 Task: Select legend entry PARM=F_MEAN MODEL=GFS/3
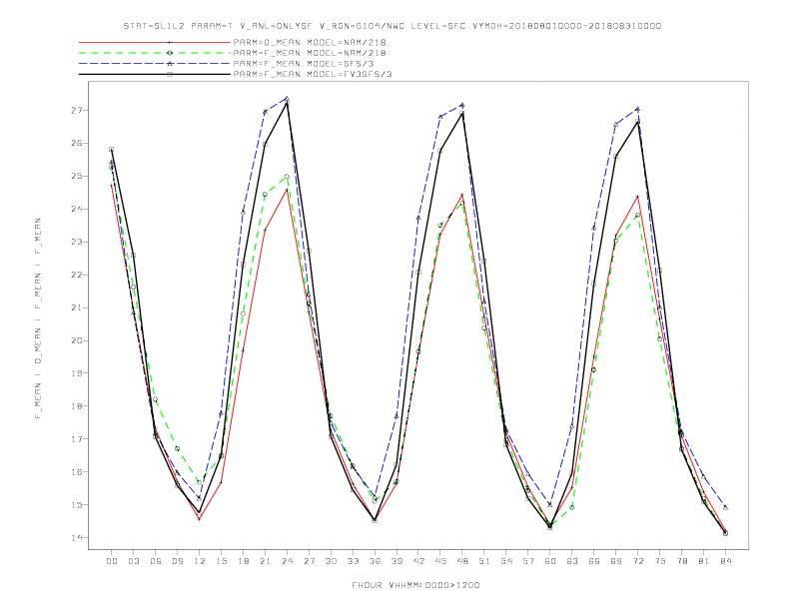[x=304, y=64]
